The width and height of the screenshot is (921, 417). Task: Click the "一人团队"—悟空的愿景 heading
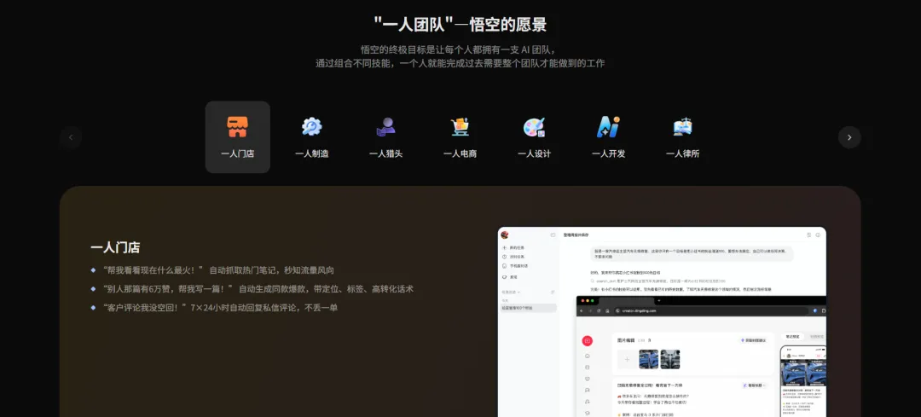[460, 25]
